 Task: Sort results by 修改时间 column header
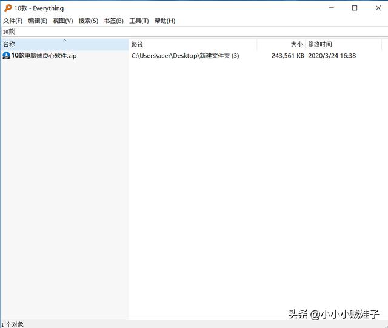(x=344, y=44)
